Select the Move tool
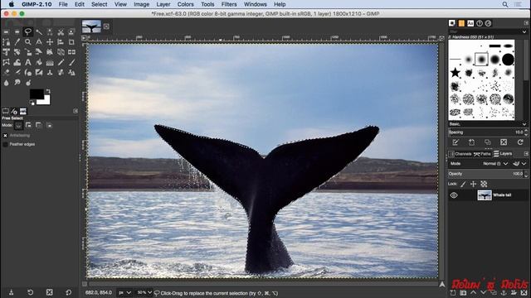Screen dimensions: 531x298 (x=50, y=42)
